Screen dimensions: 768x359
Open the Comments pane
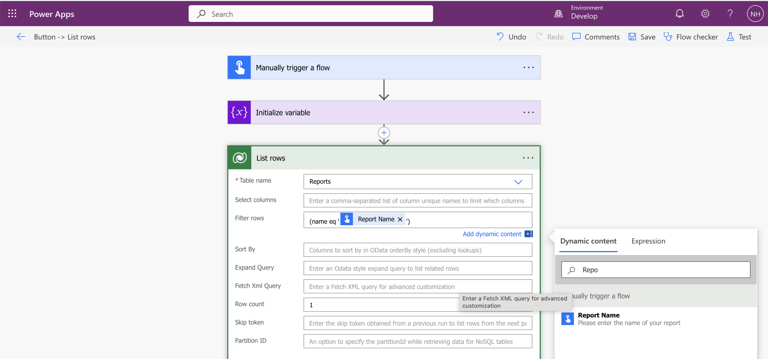(x=596, y=37)
